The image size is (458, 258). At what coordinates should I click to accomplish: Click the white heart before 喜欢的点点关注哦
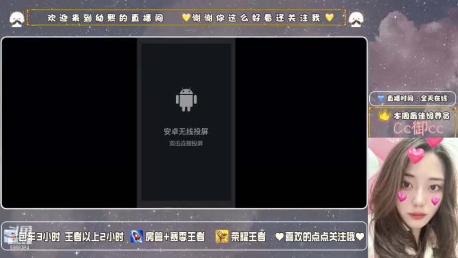(x=279, y=237)
